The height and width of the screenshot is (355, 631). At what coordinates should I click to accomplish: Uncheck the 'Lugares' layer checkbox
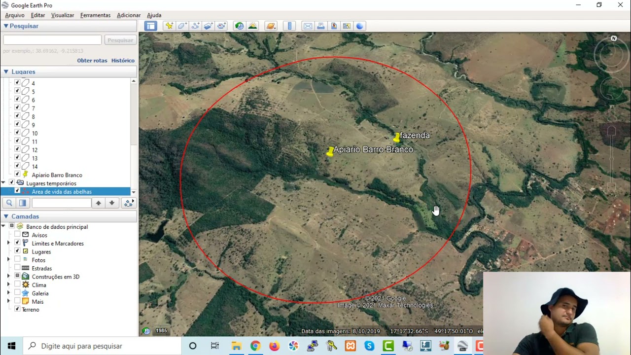pyautogui.click(x=17, y=251)
